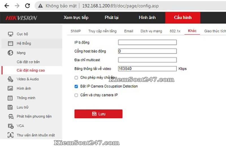Viewport: 226px width, 148px height.
Task: Open the Email tab
Action: 129,31
